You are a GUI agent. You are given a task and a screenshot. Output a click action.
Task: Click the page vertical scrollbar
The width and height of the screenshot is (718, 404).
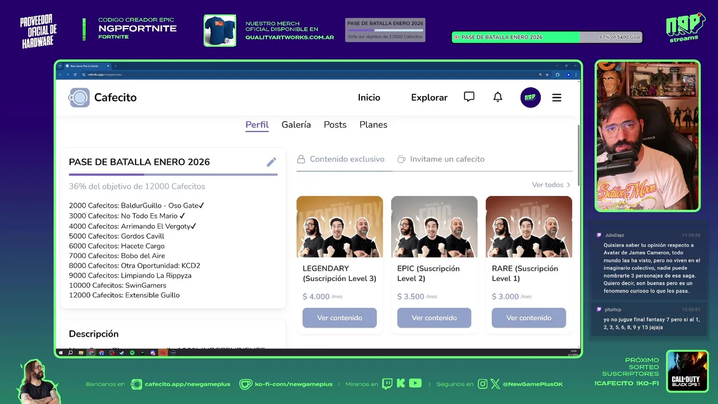[578, 156]
